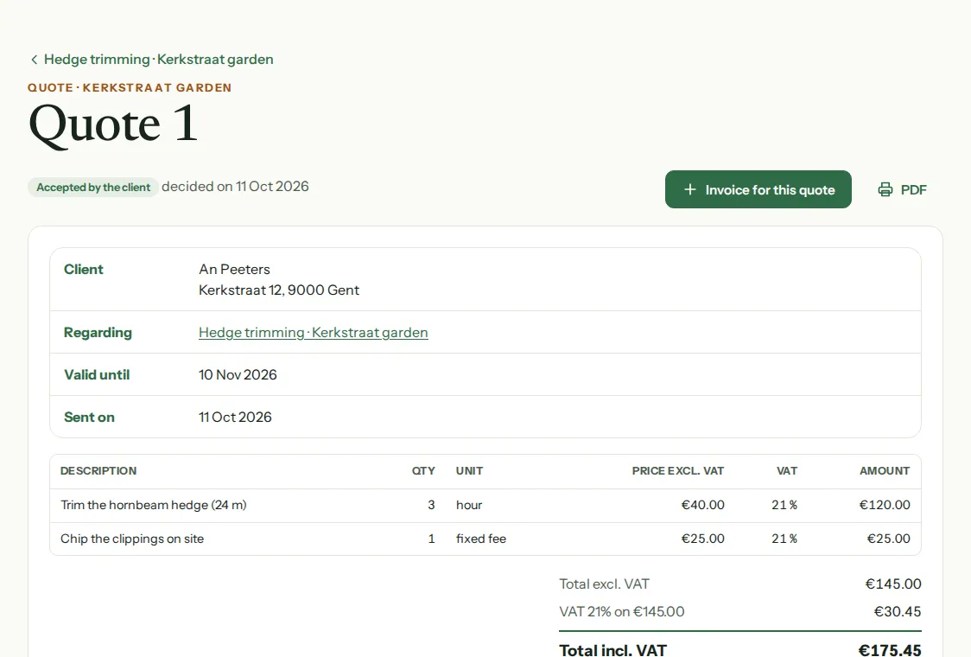Click the '€120.00' amount
The image size is (971, 657).
885,505
